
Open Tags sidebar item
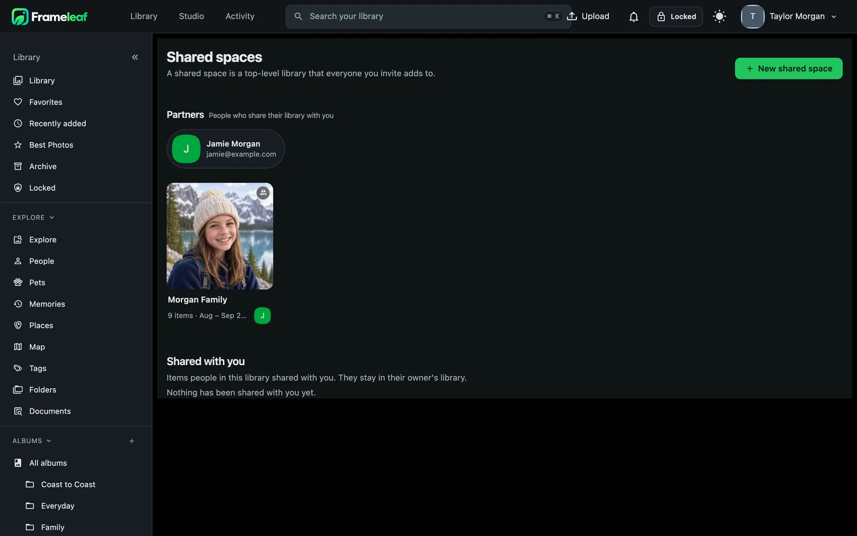click(x=76, y=368)
